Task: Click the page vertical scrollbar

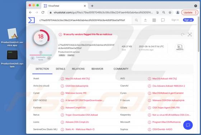Action: (x=198, y=34)
